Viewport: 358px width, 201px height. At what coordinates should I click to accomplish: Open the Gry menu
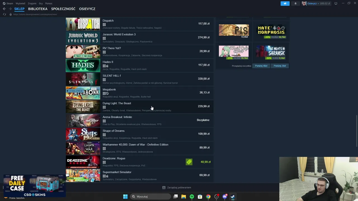coord(41,3)
